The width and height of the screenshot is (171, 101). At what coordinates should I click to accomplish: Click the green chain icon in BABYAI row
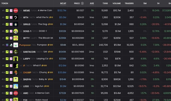[x=7, y=79]
